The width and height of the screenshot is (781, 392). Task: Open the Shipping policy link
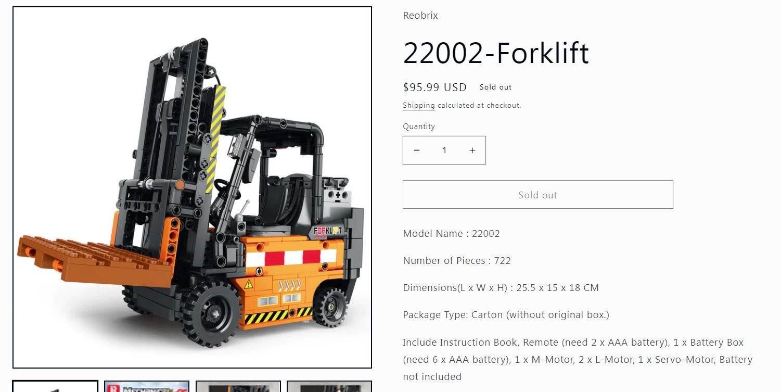coord(418,105)
